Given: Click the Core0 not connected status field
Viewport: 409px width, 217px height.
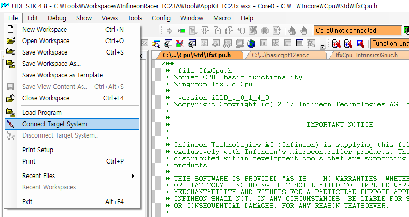Looking at the screenshot, I should click(357, 31).
